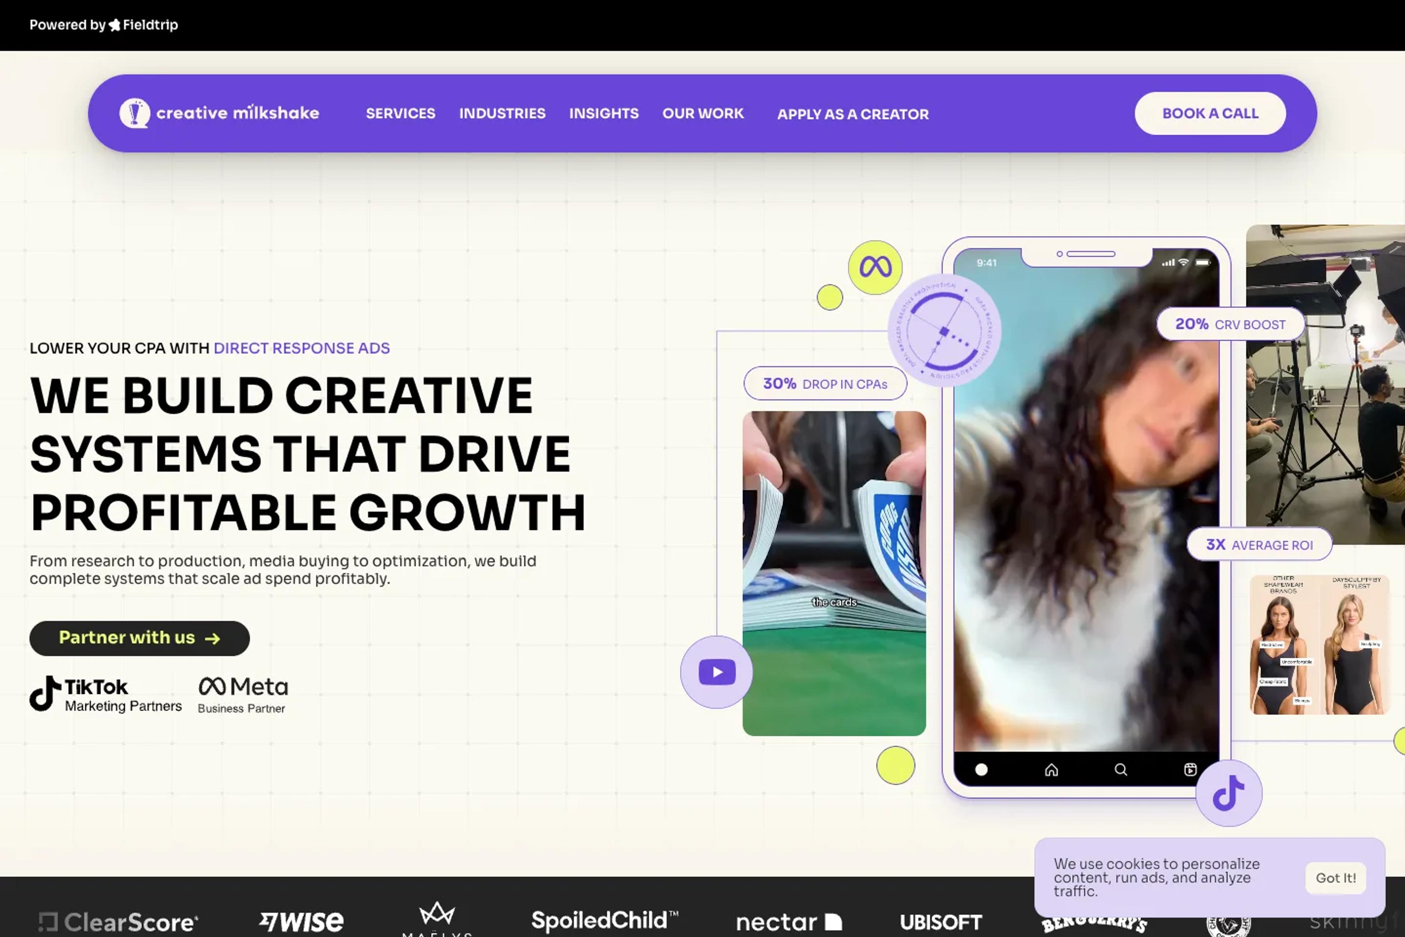Click the Direct Response Ads purple text
Screen dimensions: 1405x937
tap(301, 348)
